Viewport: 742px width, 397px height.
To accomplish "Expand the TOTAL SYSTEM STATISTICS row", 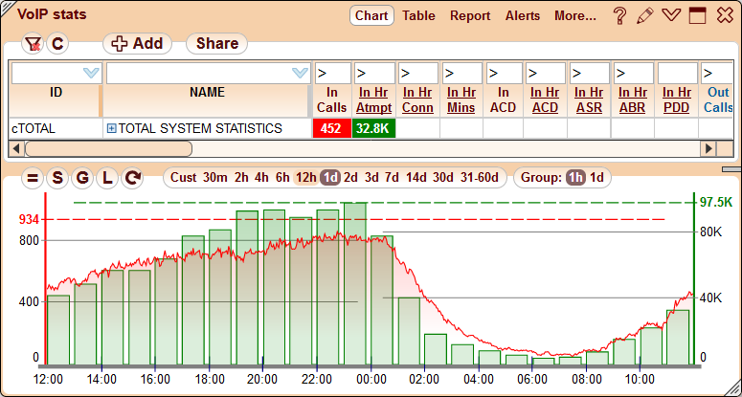I will click(111, 128).
